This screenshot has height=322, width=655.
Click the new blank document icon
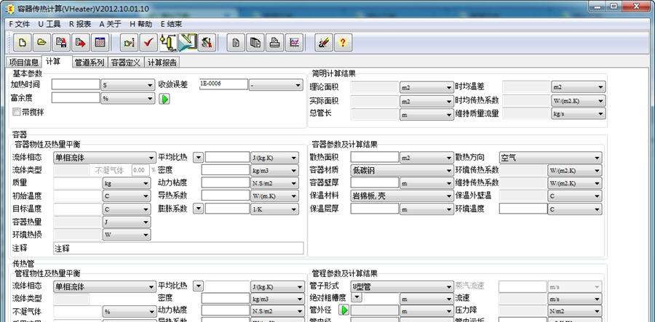point(22,43)
